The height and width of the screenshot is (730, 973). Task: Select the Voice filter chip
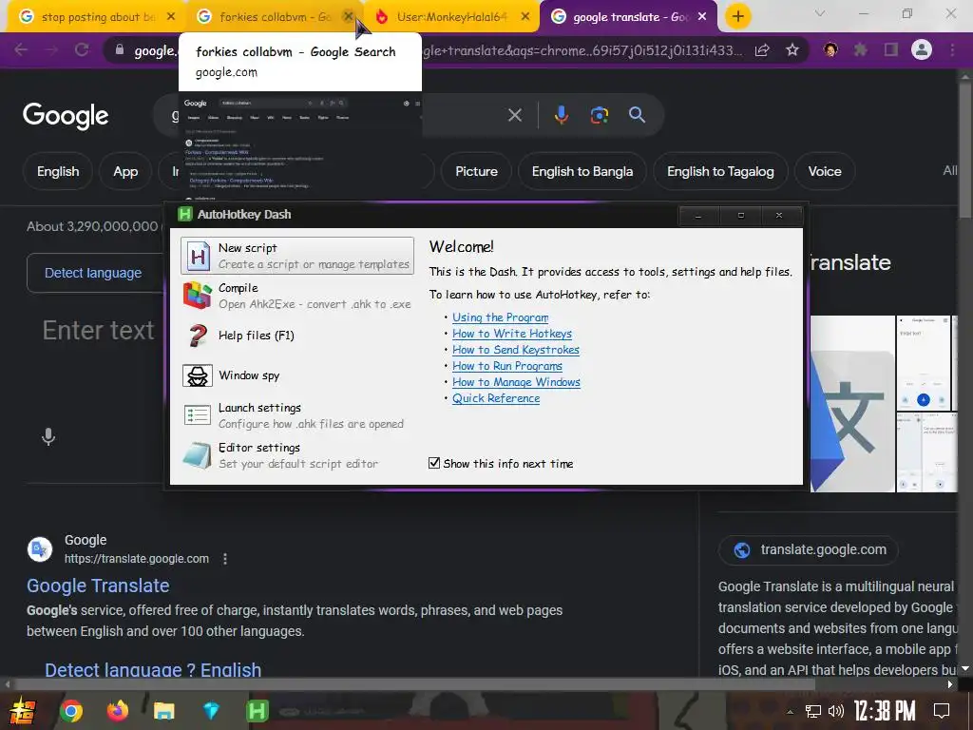point(825,171)
